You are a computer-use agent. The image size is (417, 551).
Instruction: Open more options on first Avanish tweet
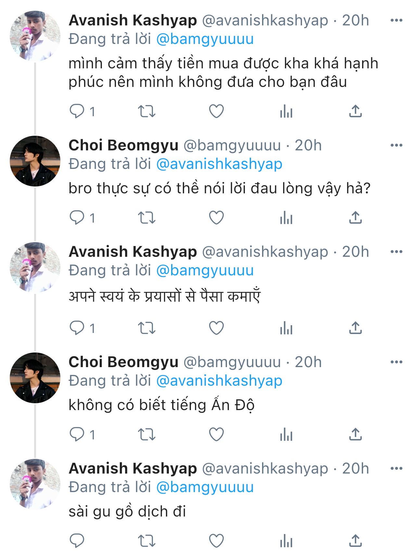point(396,21)
